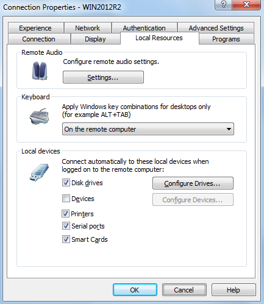Open the Windows key combinations dropdown

click(148, 129)
